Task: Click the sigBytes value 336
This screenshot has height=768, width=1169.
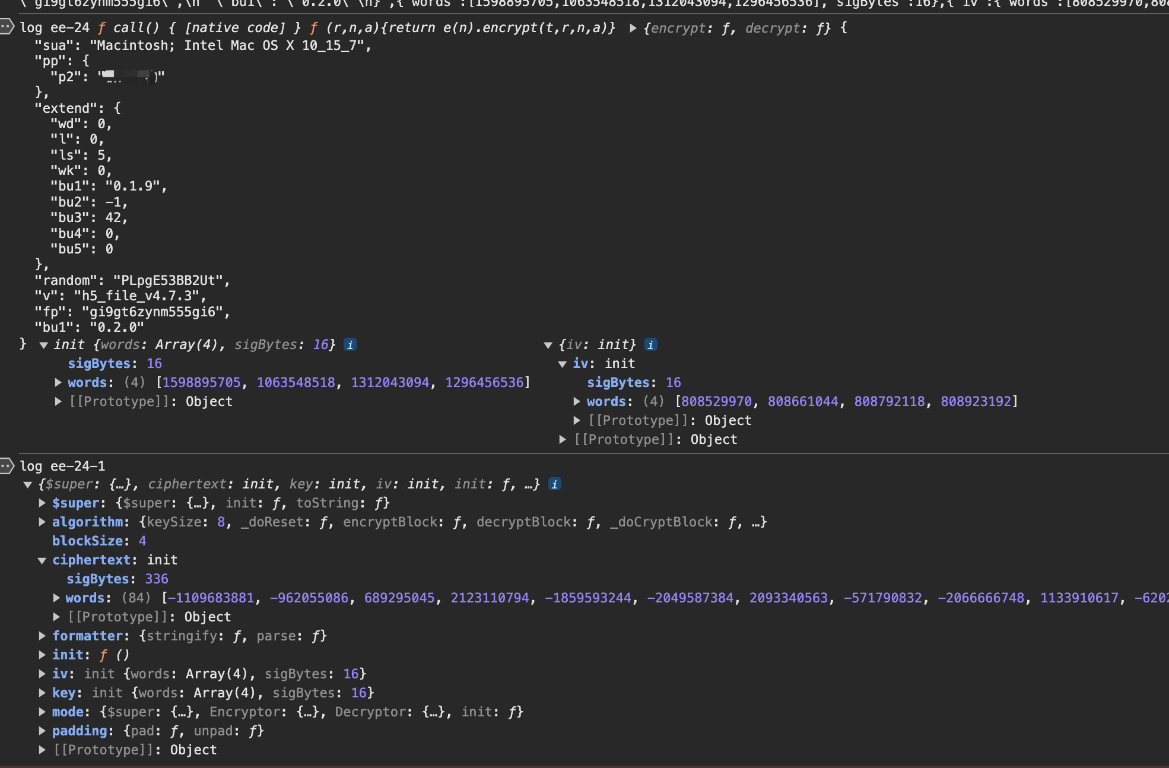Action: coord(157,579)
